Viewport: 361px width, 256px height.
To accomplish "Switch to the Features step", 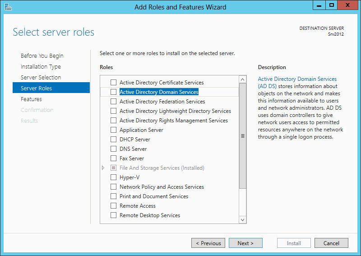I will click(x=31, y=99).
